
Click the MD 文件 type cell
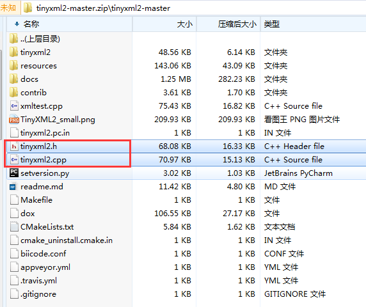pos(280,187)
